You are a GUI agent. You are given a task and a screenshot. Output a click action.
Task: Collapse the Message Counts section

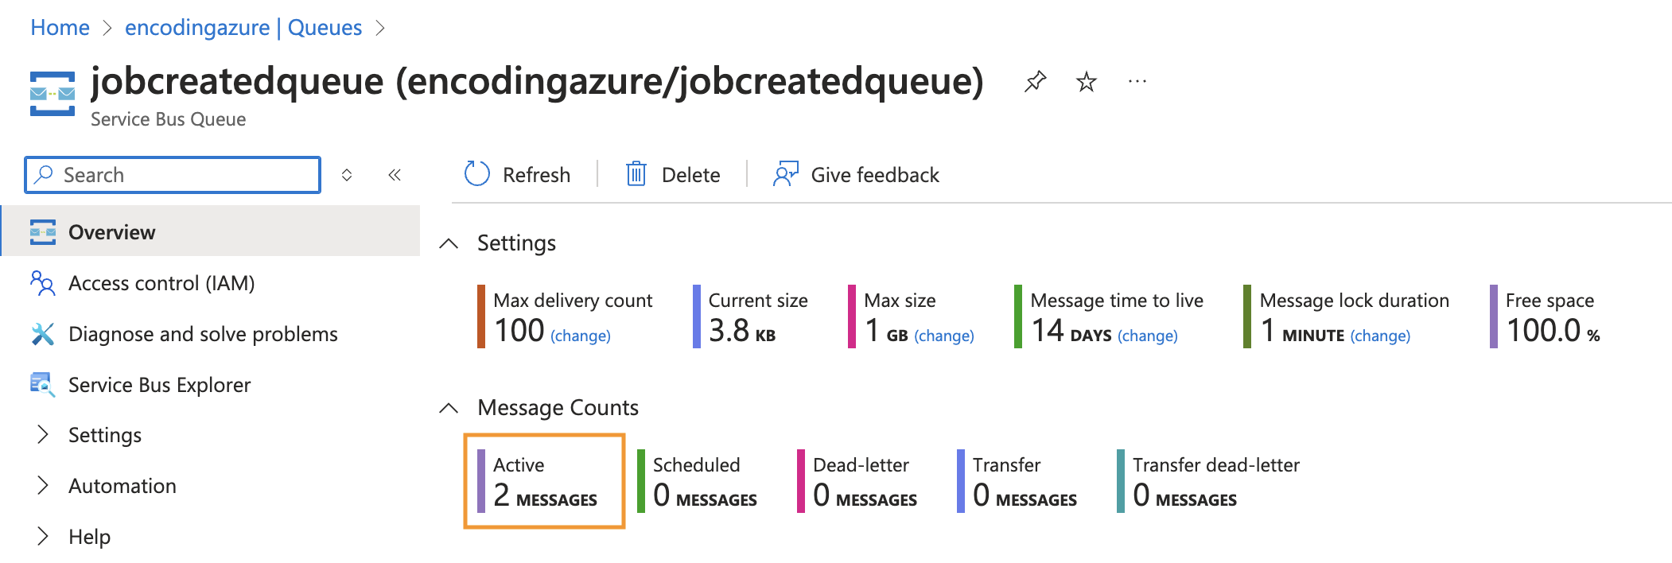(449, 408)
